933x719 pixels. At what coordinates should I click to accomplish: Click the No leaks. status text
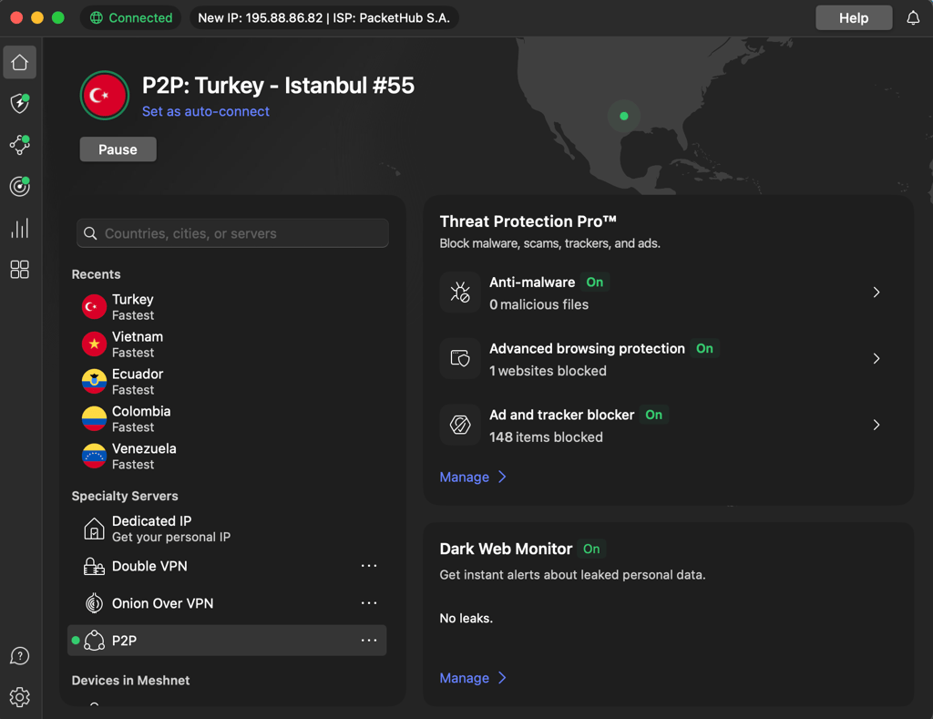[x=466, y=619]
